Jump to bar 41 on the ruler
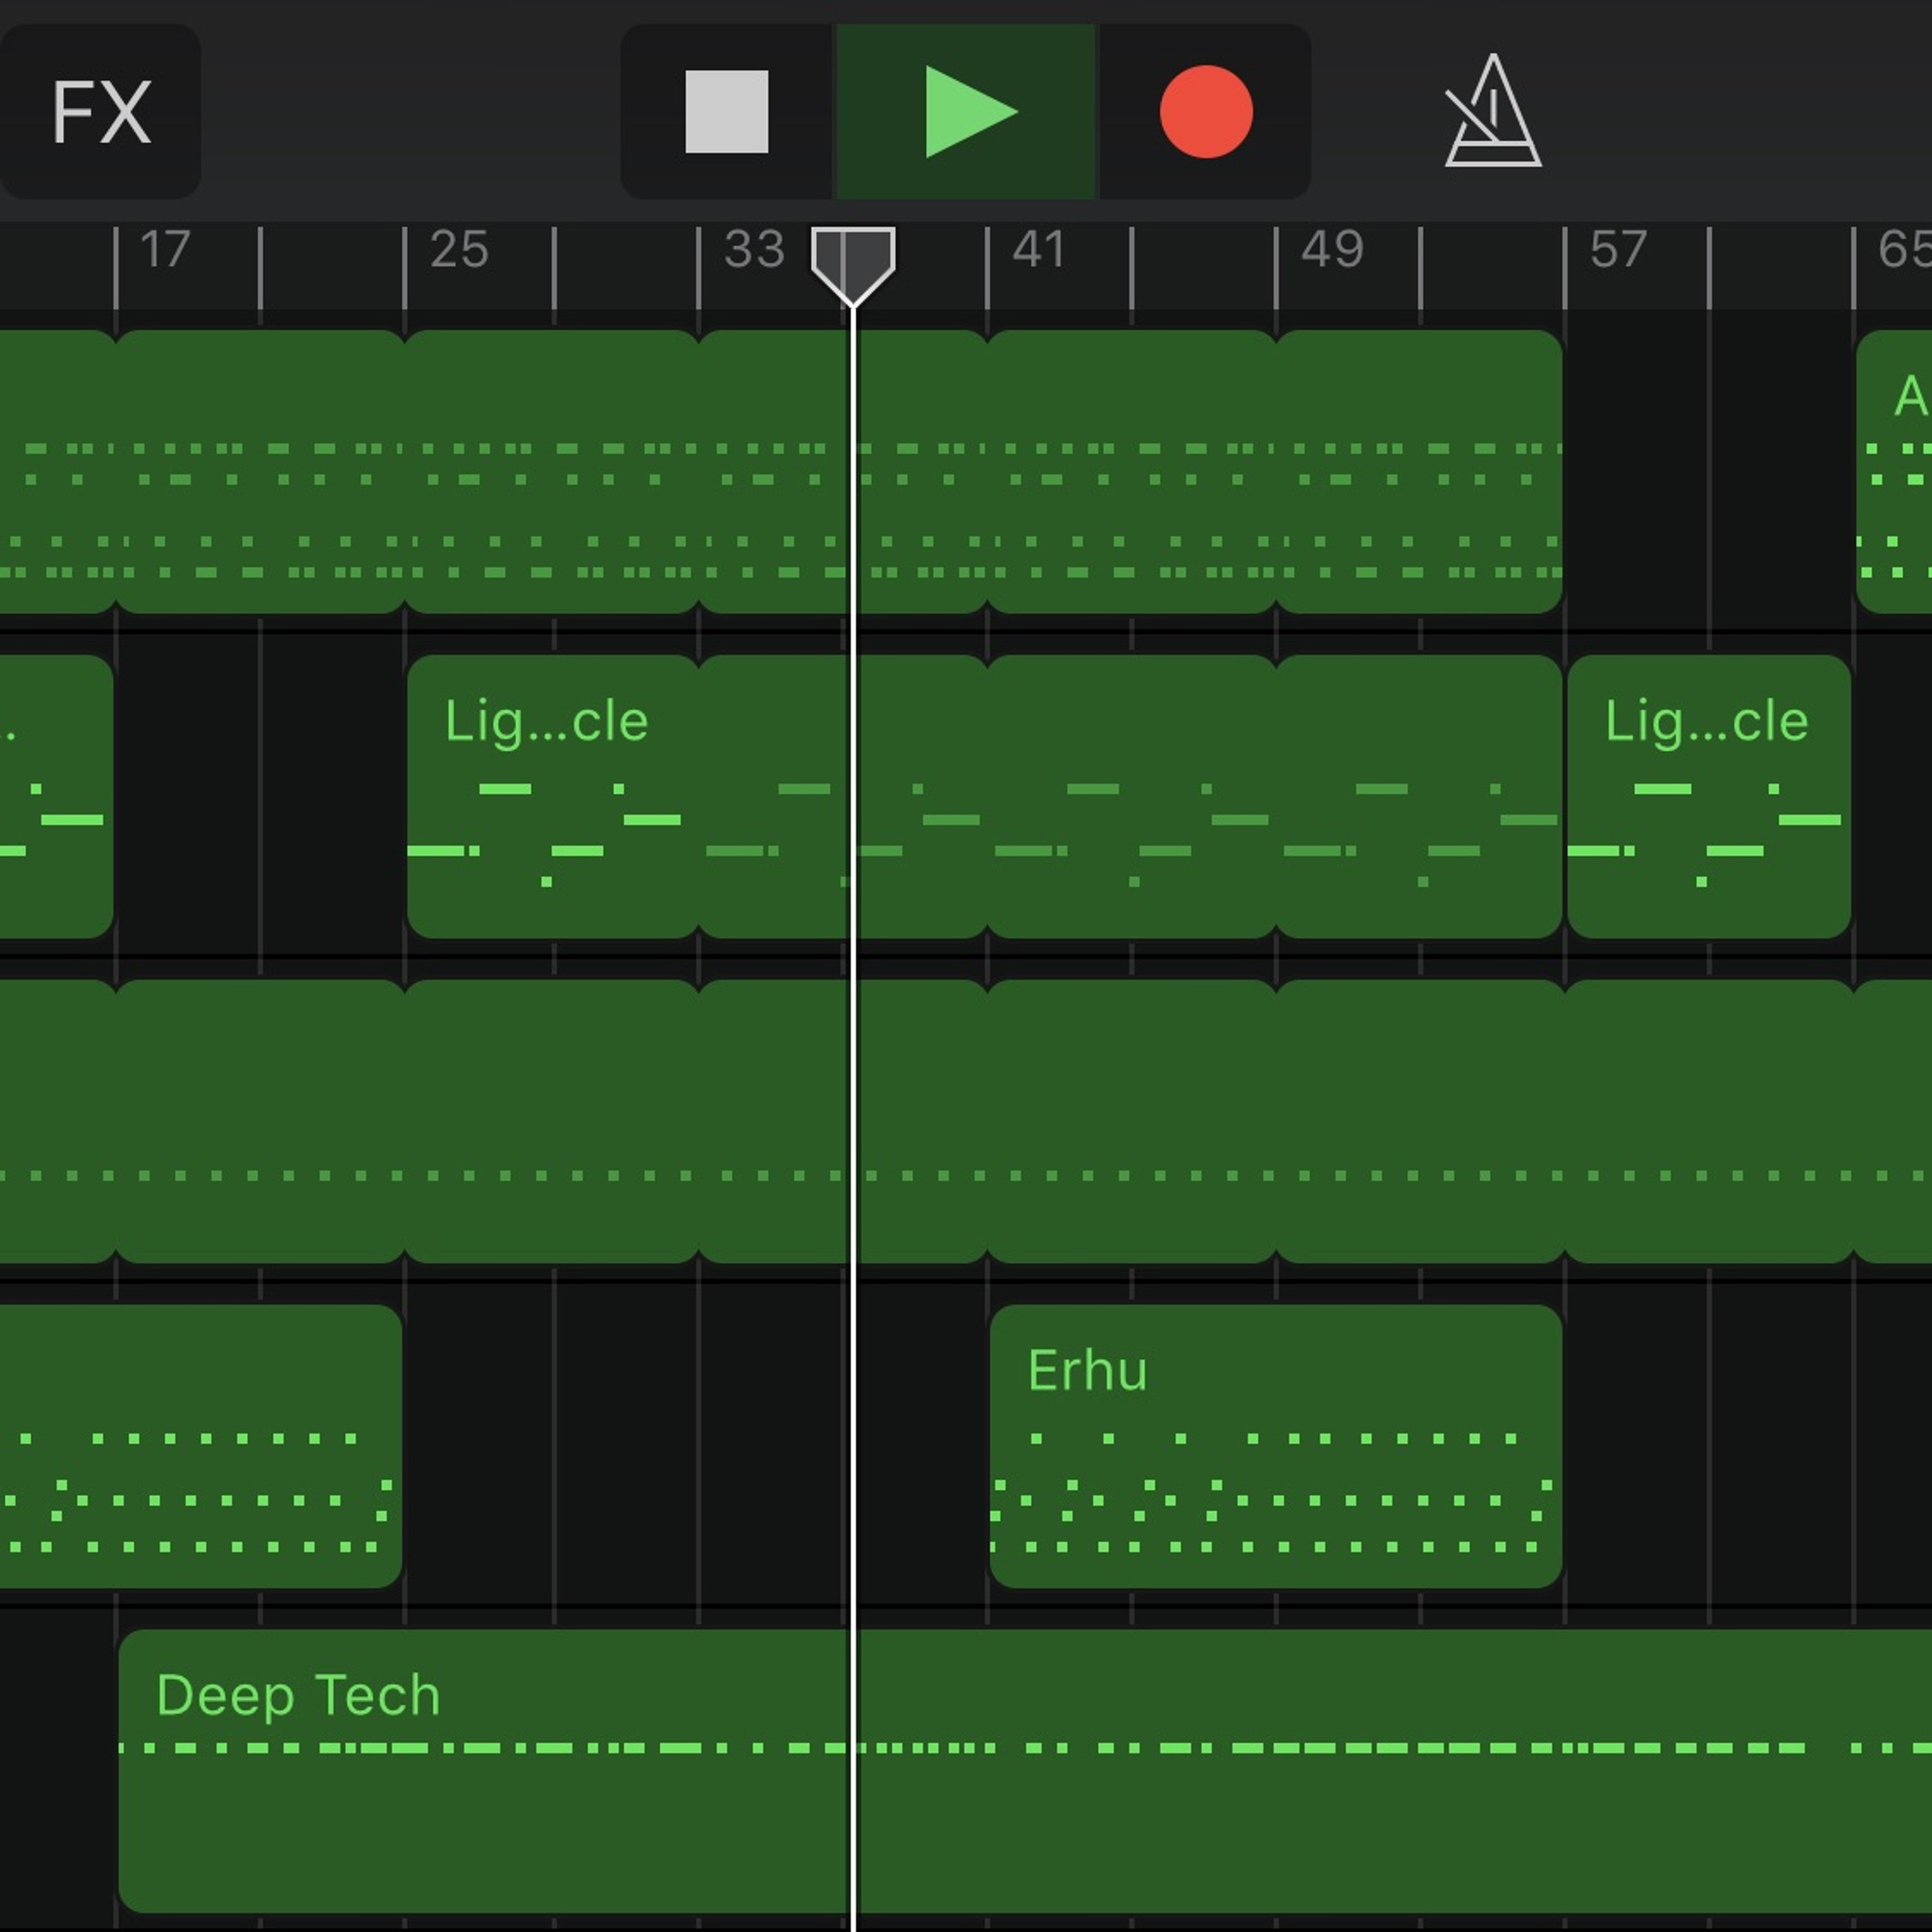The height and width of the screenshot is (1932, 1932). [1039, 249]
